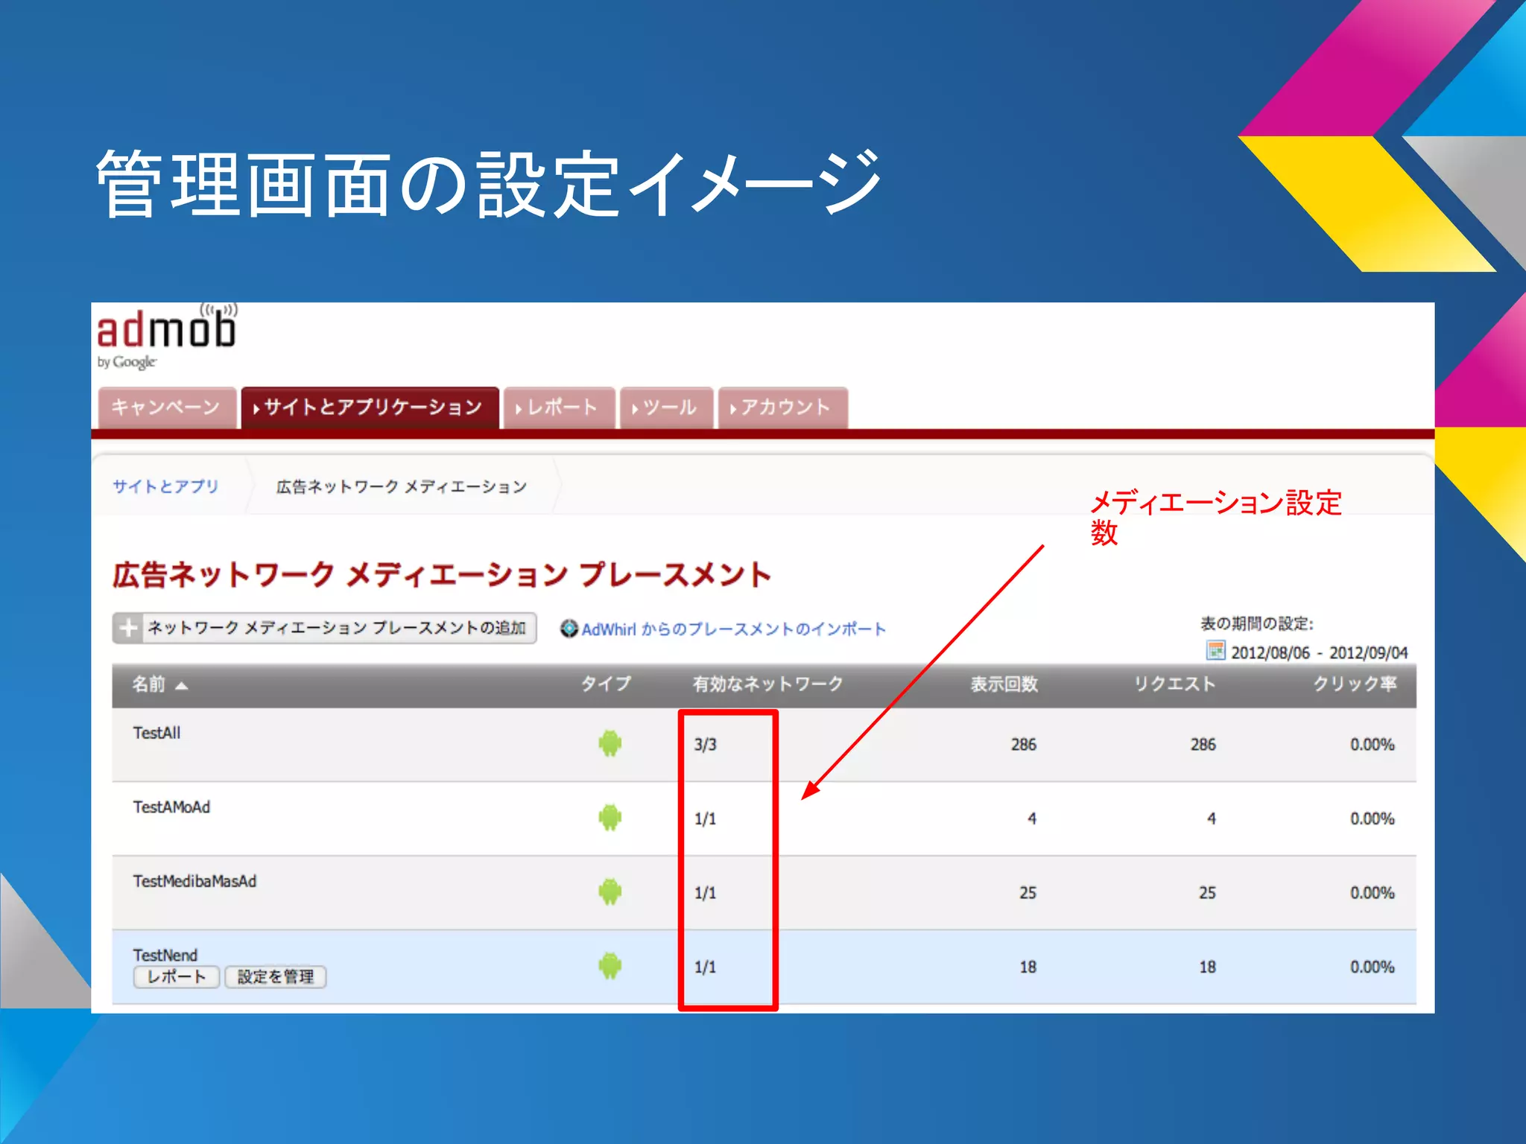The width and height of the screenshot is (1526, 1144).
Task: Click TestAMoAd requests value 4
Action: [x=1212, y=819]
